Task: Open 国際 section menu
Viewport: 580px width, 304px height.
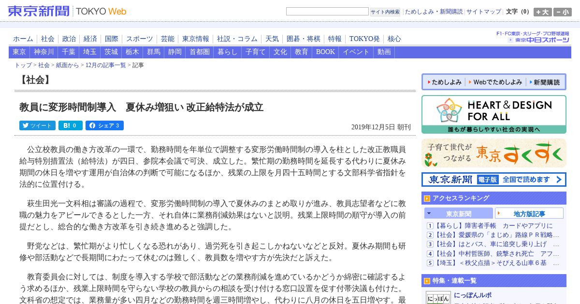Action: pyautogui.click(x=112, y=39)
